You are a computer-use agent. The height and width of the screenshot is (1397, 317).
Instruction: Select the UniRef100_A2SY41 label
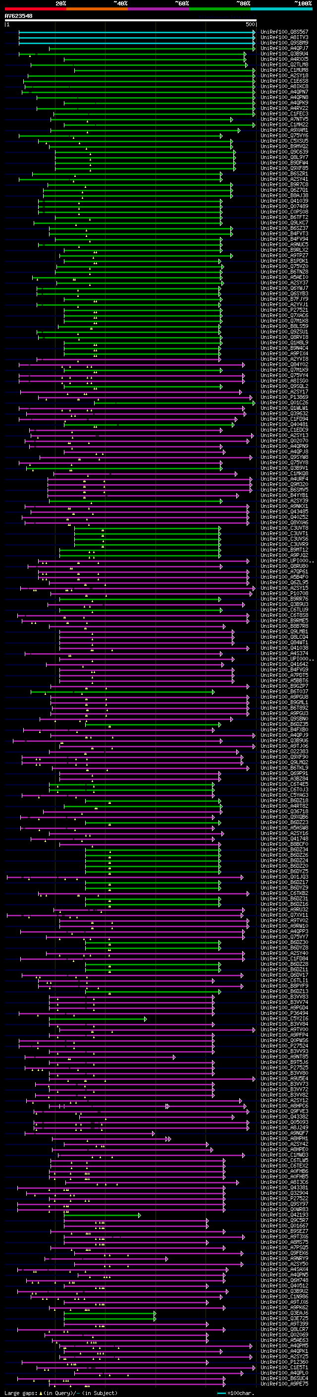point(284,179)
